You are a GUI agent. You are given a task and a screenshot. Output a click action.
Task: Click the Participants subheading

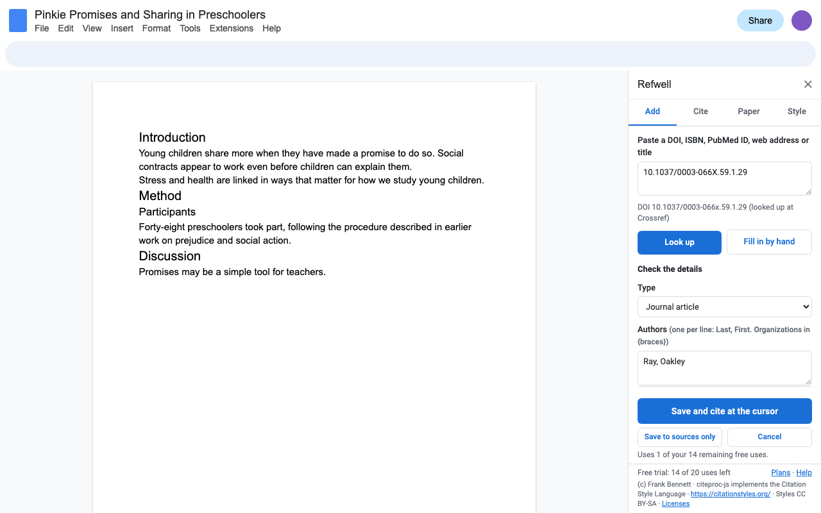click(x=167, y=212)
